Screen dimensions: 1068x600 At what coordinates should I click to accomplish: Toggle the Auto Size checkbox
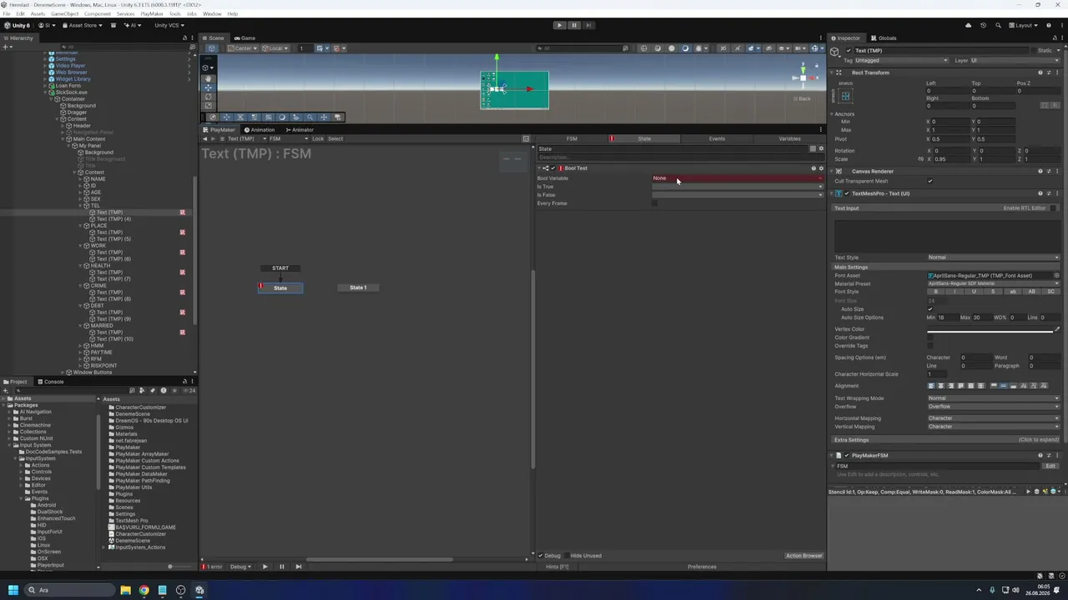pyautogui.click(x=930, y=309)
